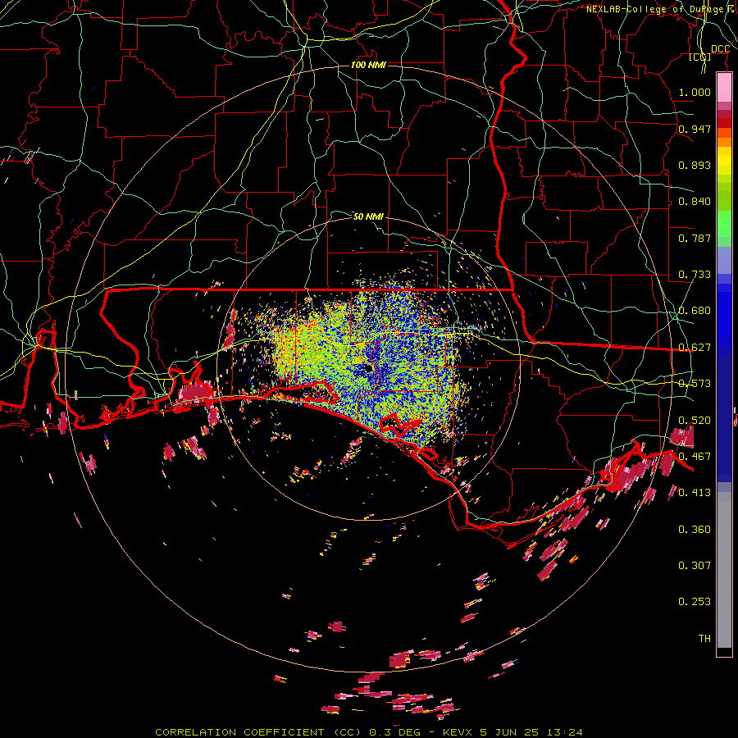Viewport: 738px width, 738px height.
Task: Click the 1.000 value on the color scale
Action: 695,92
